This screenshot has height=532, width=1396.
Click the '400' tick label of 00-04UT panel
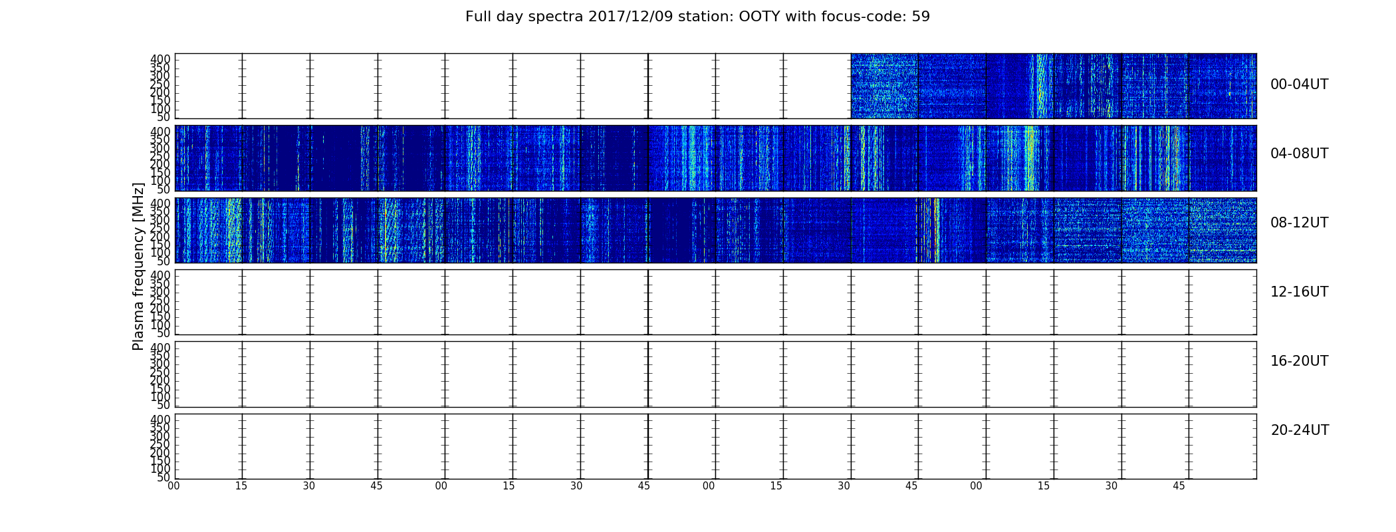point(160,59)
